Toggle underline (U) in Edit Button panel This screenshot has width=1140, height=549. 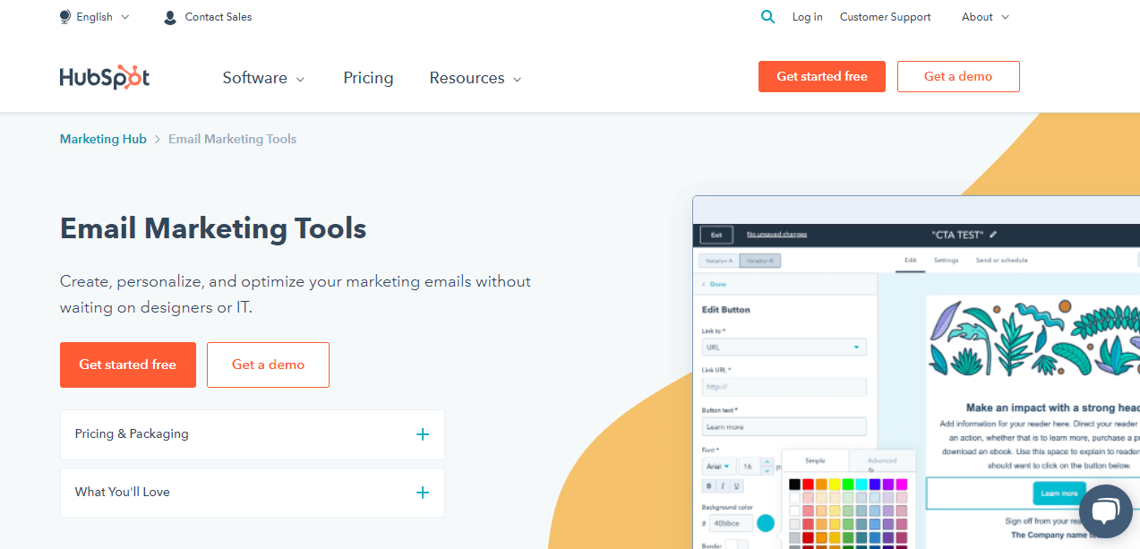(x=737, y=485)
